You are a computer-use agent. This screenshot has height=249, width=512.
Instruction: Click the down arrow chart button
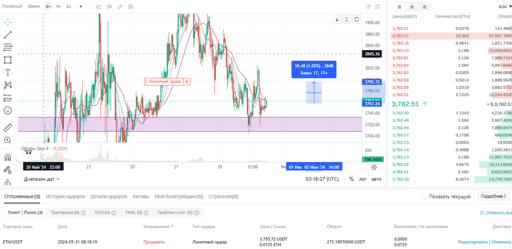337,19
